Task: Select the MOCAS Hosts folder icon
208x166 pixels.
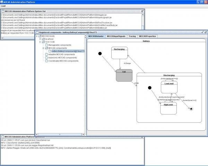Action: 40,36
